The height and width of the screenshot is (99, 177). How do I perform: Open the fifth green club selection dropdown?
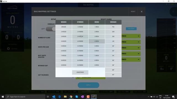(x=131, y=59)
